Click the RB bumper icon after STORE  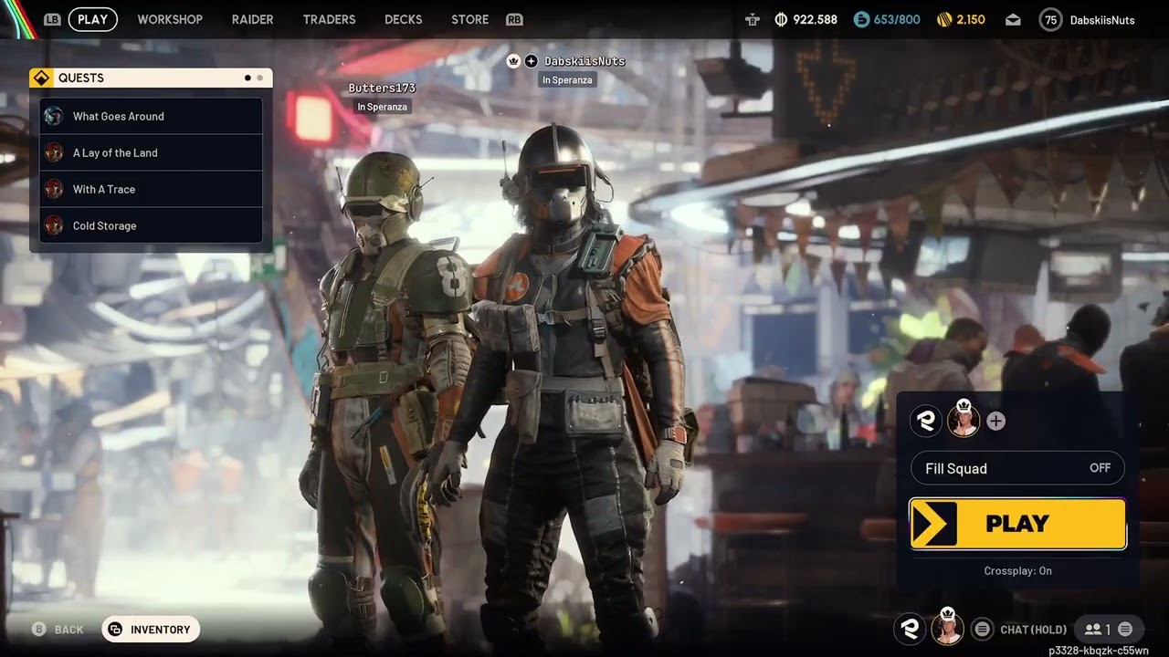pyautogui.click(x=514, y=19)
